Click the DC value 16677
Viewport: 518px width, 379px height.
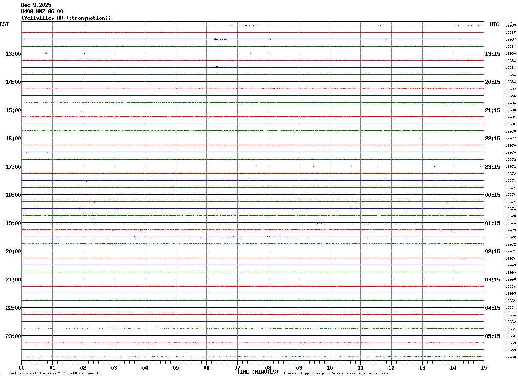coord(510,138)
